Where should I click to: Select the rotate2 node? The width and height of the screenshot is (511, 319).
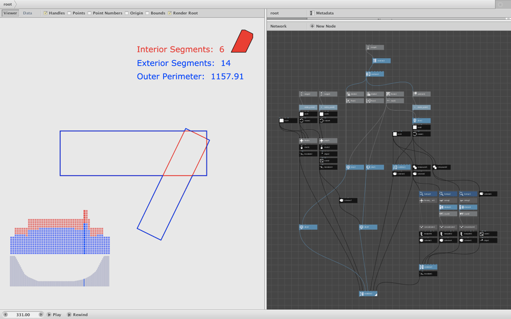tap(308, 120)
